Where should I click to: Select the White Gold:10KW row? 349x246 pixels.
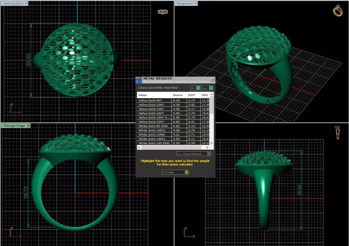click(x=174, y=134)
